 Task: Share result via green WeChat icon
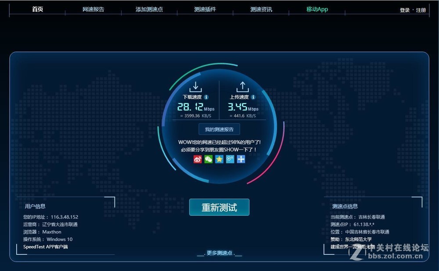(208, 159)
